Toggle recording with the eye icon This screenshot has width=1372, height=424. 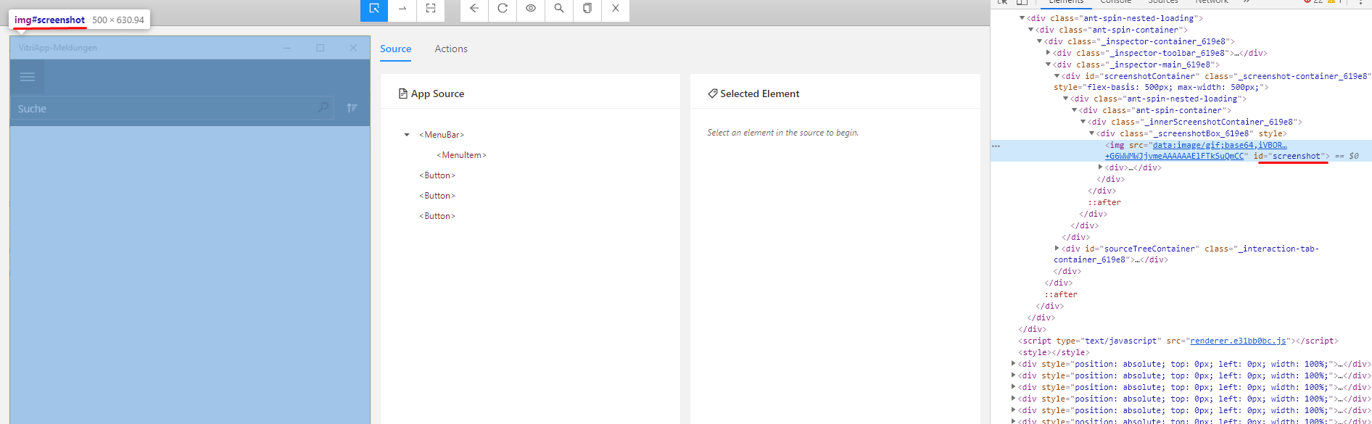531,9
